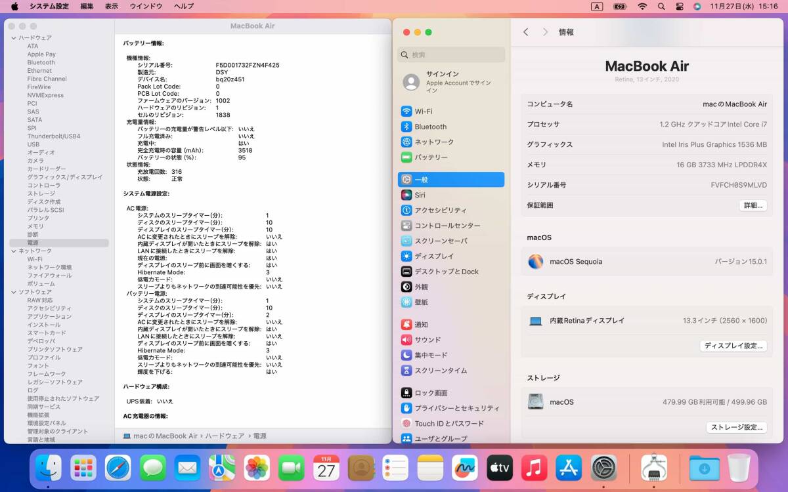Select グラフィックス/ディスプレイ tree item
The height and width of the screenshot is (492, 788).
pos(65,177)
